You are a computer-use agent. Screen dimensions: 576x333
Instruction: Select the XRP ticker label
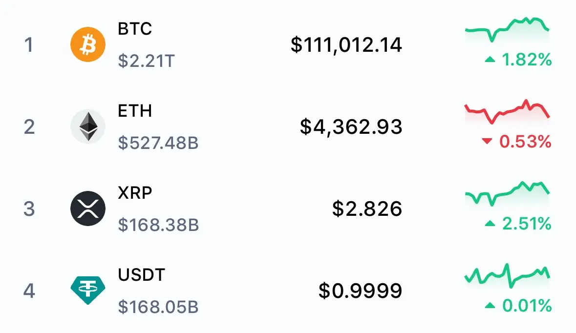135,193
